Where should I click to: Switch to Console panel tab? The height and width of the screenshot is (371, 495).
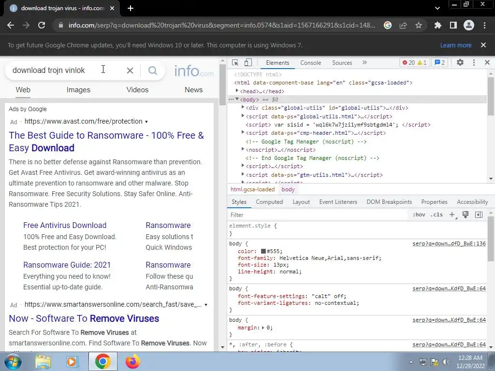click(x=311, y=62)
